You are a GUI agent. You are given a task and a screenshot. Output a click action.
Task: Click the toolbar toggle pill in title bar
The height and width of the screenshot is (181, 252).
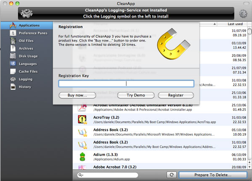pos(246,3)
